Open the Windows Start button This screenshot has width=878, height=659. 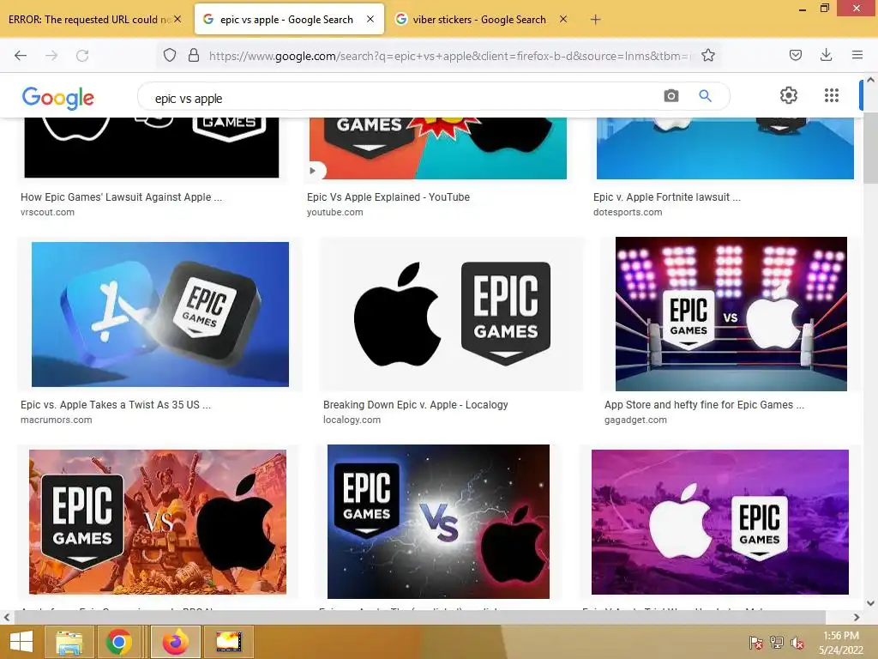pyautogui.click(x=21, y=642)
